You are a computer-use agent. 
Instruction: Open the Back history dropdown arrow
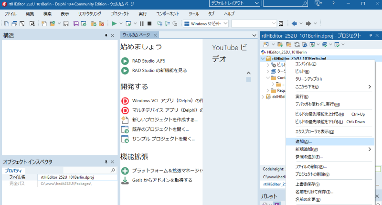(x=301, y=23)
